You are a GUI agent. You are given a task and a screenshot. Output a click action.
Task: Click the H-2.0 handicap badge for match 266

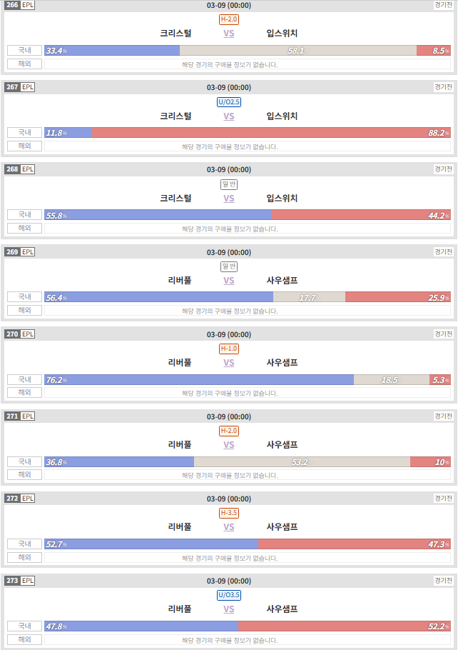click(x=228, y=19)
